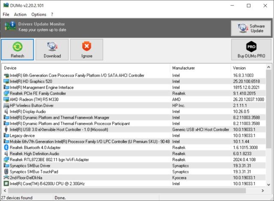Click the HP Wireless Button Driver icon
Screen dimensions: 274x201
(x=6, y=105)
